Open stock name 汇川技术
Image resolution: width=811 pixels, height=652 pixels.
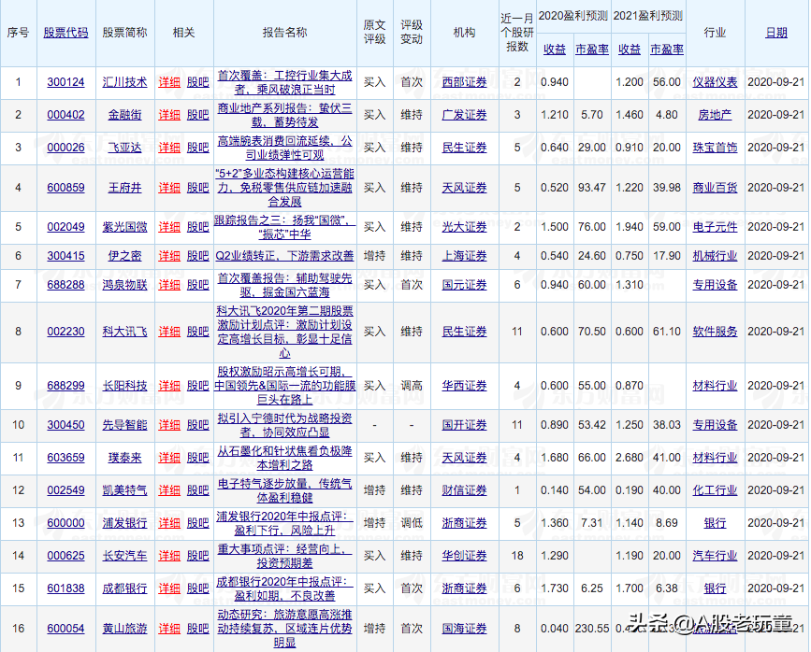[124, 82]
